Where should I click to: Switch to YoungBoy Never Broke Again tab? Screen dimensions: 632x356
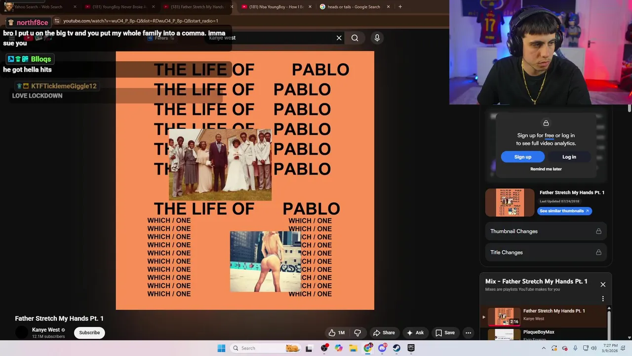(x=118, y=7)
